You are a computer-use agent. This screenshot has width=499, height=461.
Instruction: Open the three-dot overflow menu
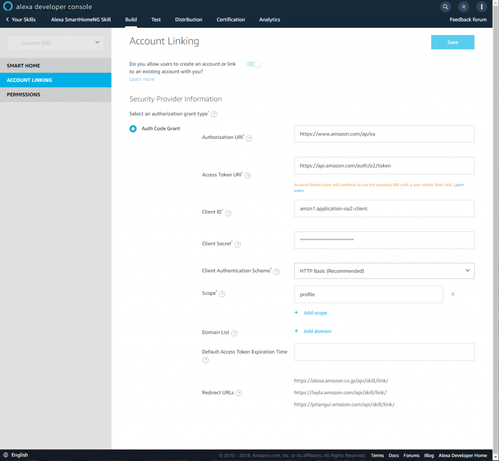point(481,7)
